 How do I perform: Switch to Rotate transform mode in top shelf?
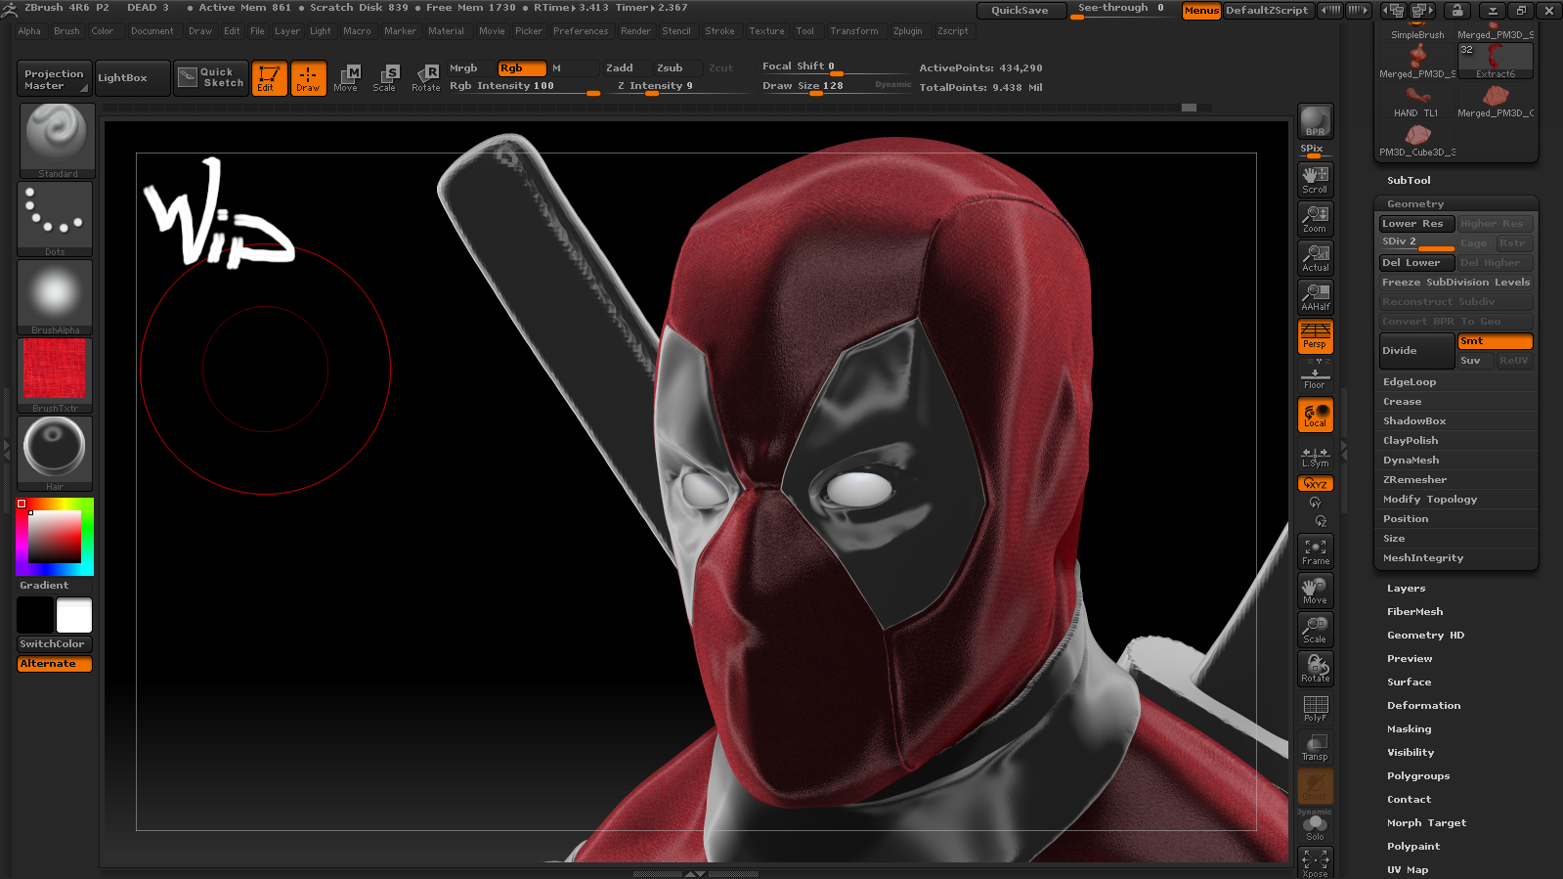[426, 78]
